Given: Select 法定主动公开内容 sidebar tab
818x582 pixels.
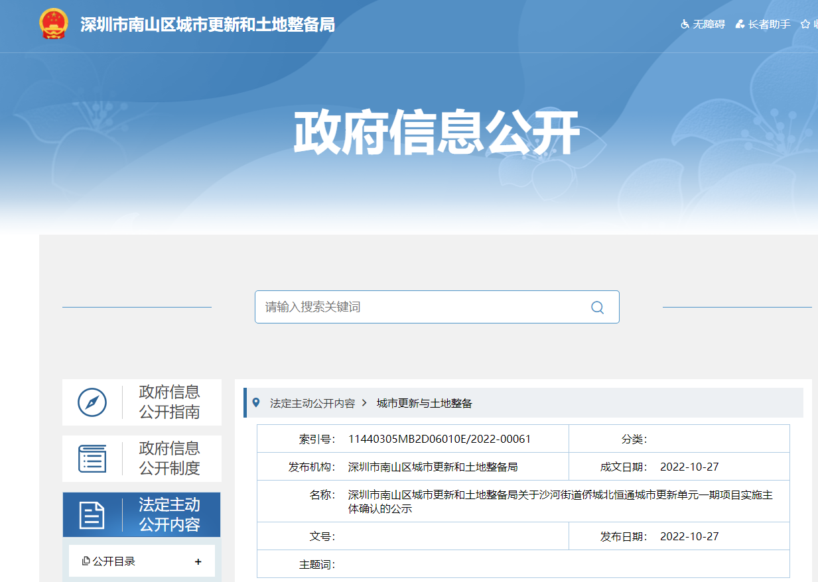Looking at the screenshot, I should (169, 514).
